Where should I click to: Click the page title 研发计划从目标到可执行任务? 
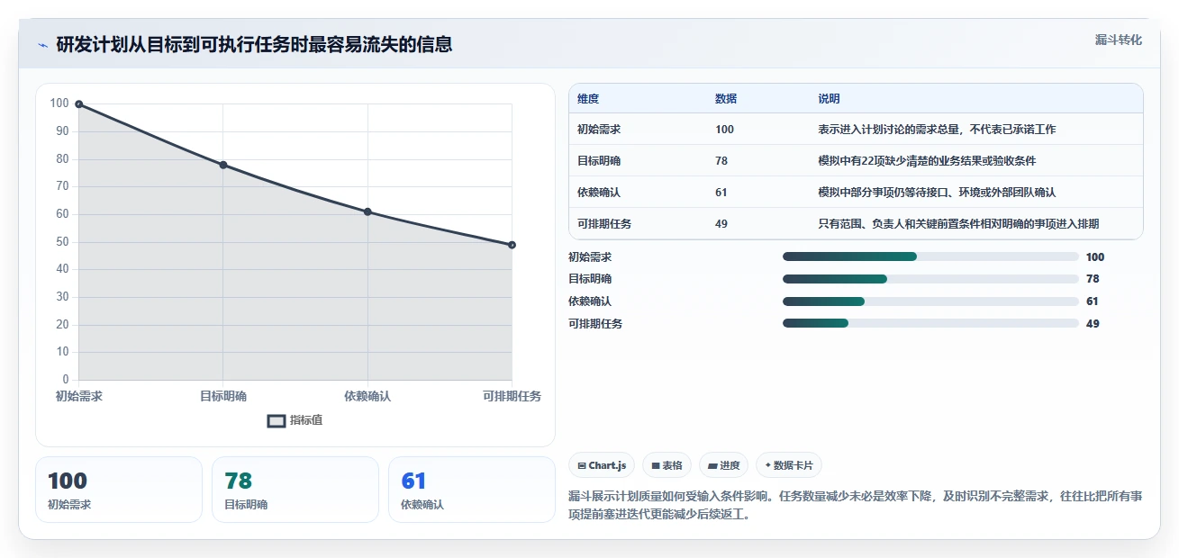pyautogui.click(x=254, y=44)
